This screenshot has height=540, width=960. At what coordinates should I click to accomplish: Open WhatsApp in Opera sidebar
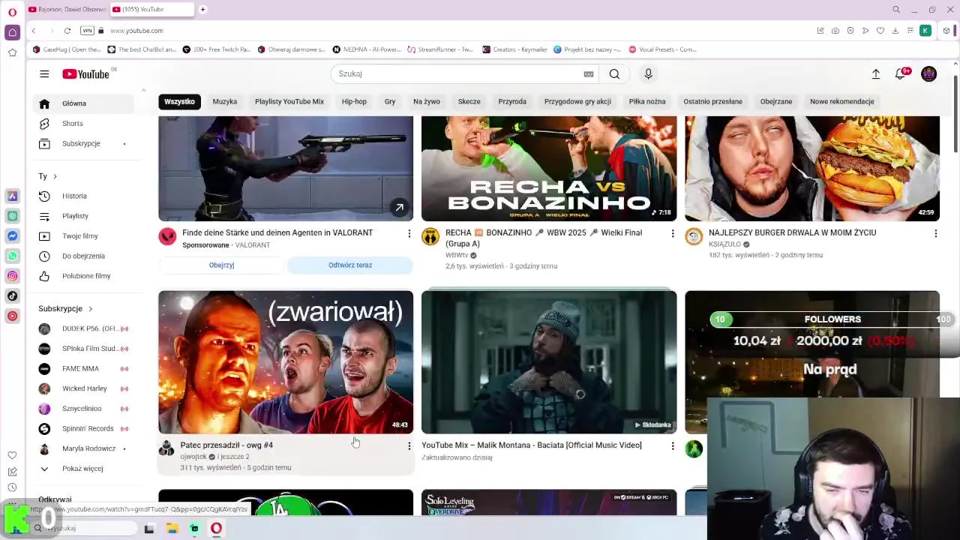[12, 256]
